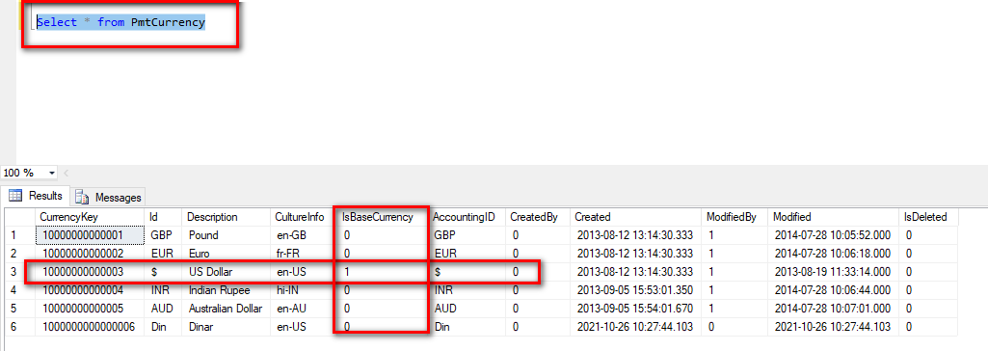
Task: Click the US Dollar description cell
Action: 226,272
